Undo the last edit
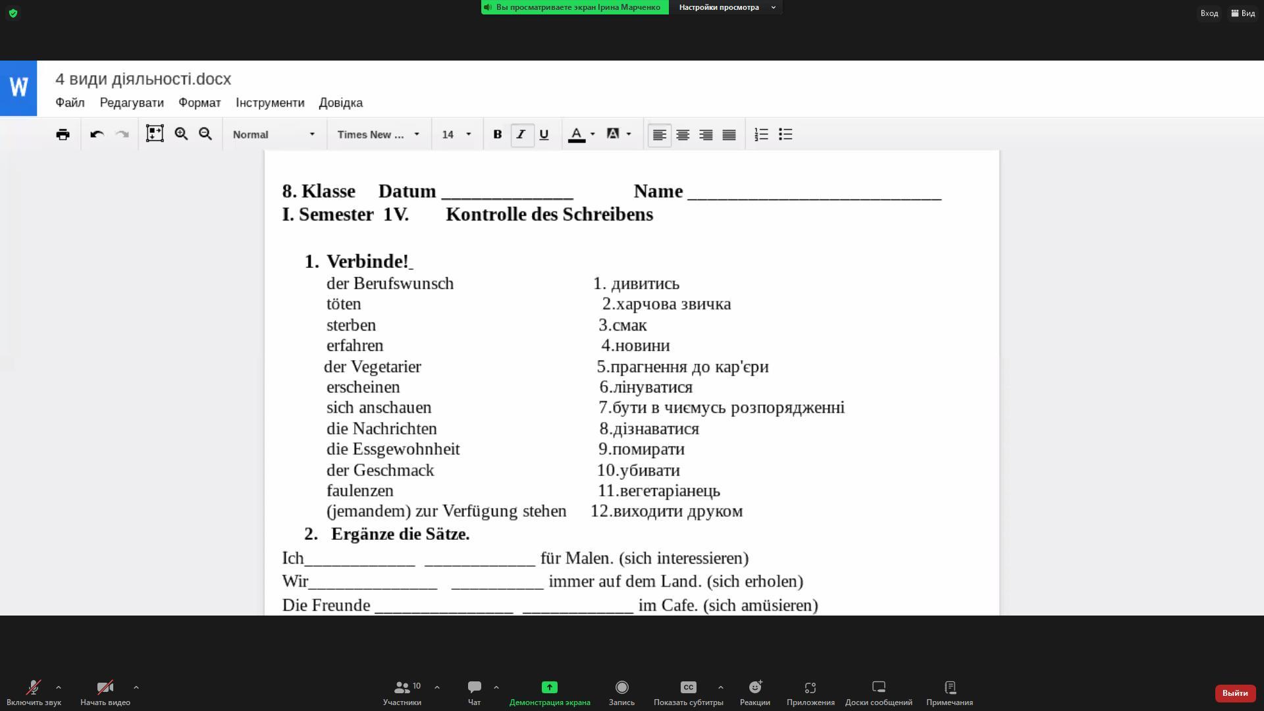Image resolution: width=1264 pixels, height=711 pixels. coord(97,134)
